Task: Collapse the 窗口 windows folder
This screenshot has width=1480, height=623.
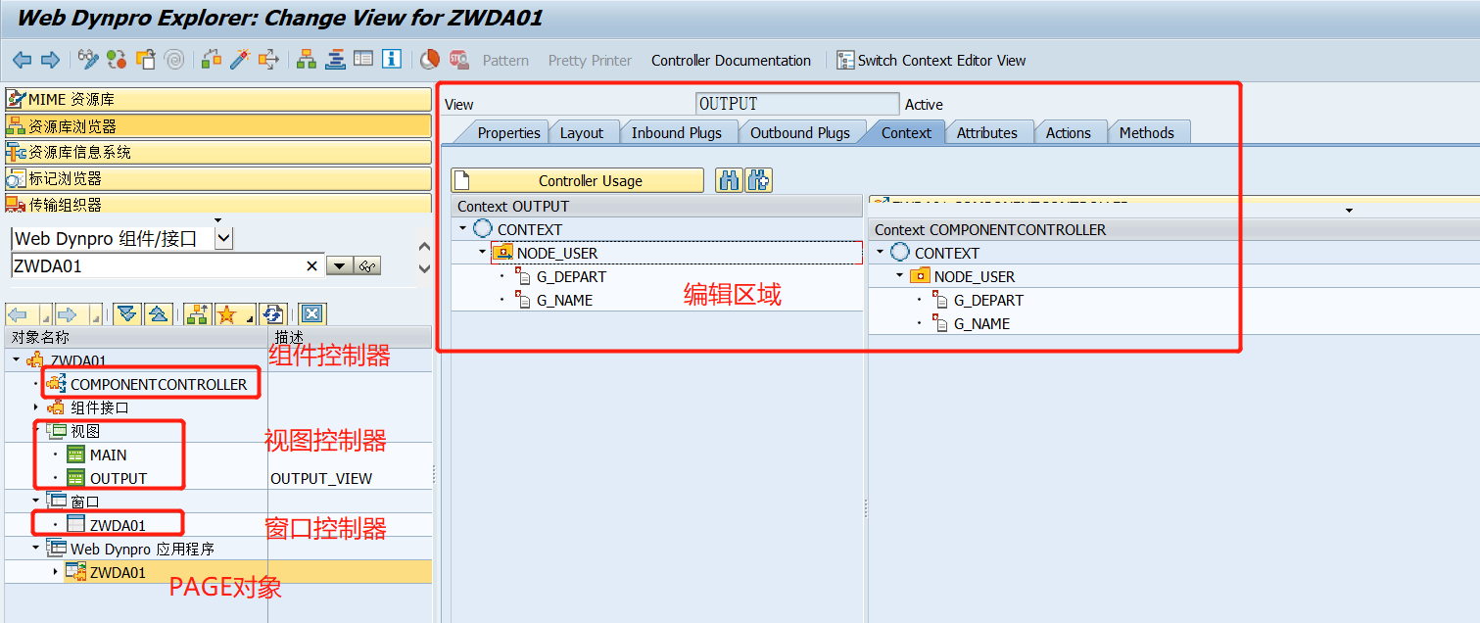Action: [36, 502]
